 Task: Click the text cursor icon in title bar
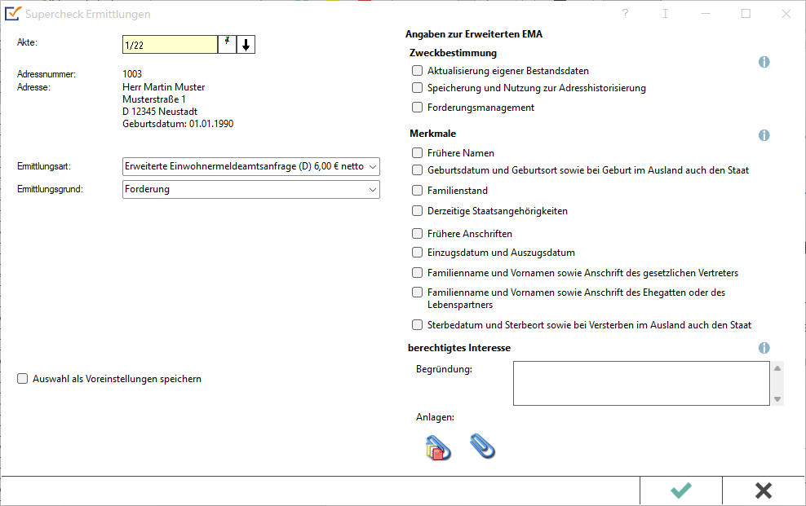(665, 14)
